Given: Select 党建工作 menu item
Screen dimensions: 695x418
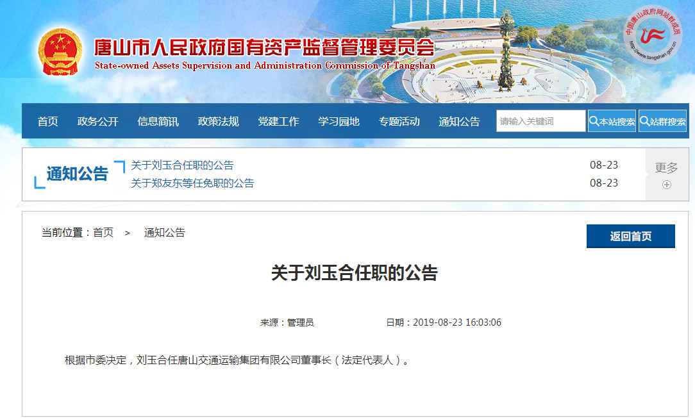Looking at the screenshot, I should (x=278, y=121).
